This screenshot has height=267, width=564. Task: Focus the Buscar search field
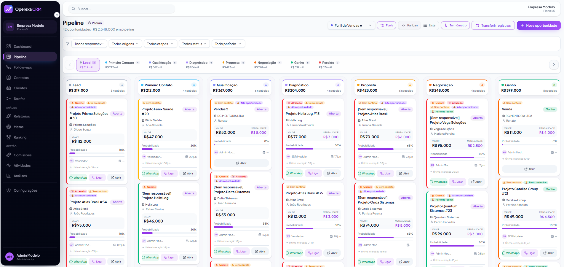point(122,9)
